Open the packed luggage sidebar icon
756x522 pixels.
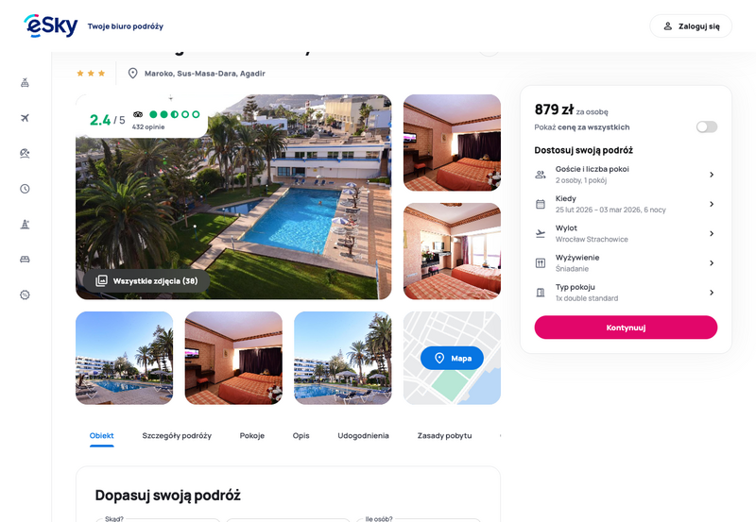[x=26, y=82]
